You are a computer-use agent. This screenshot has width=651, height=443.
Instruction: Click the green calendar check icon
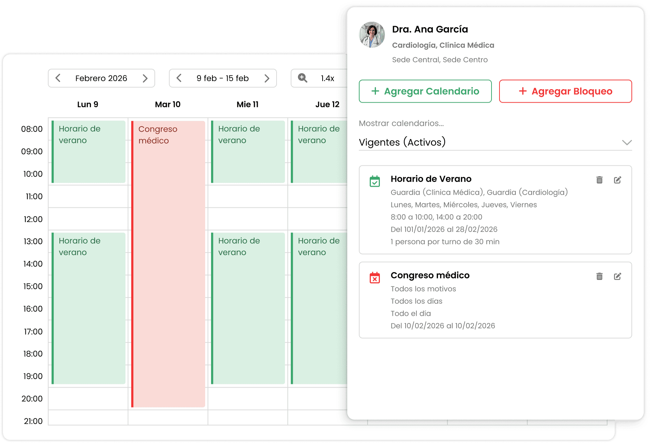coord(374,181)
